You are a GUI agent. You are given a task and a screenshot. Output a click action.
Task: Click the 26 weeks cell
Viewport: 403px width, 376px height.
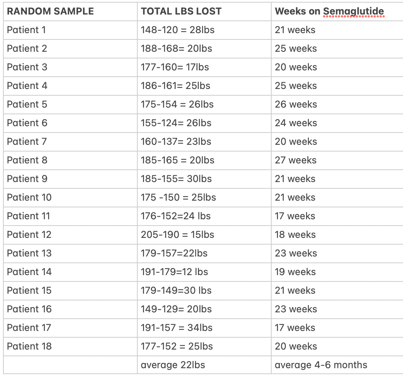click(296, 104)
